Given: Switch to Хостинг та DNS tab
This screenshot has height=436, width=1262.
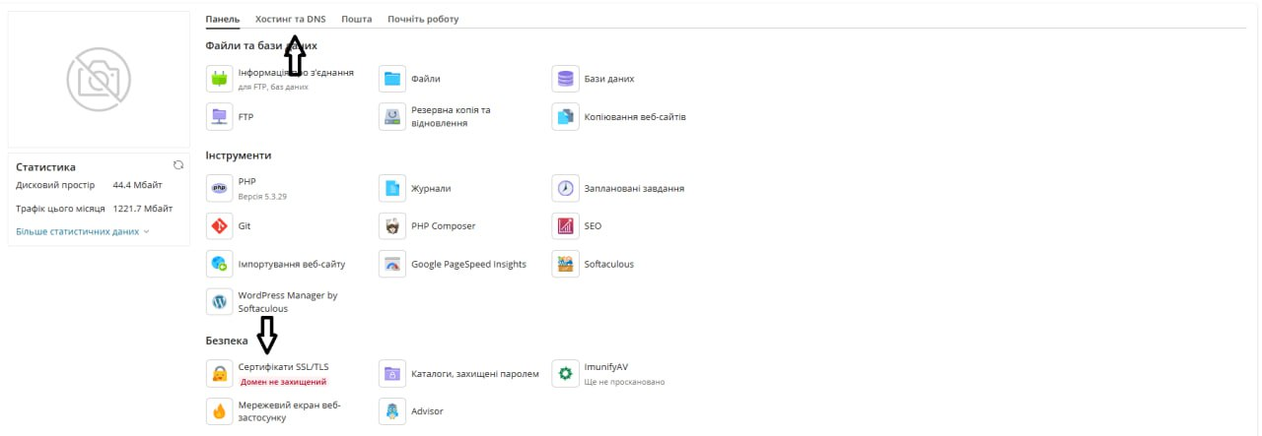Looking at the screenshot, I should (290, 19).
